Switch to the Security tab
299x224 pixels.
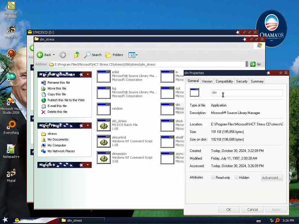point(242,81)
